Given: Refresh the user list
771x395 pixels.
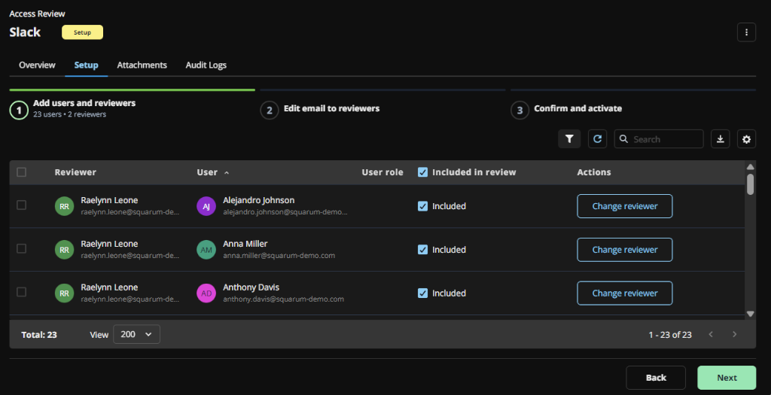Looking at the screenshot, I should 597,139.
